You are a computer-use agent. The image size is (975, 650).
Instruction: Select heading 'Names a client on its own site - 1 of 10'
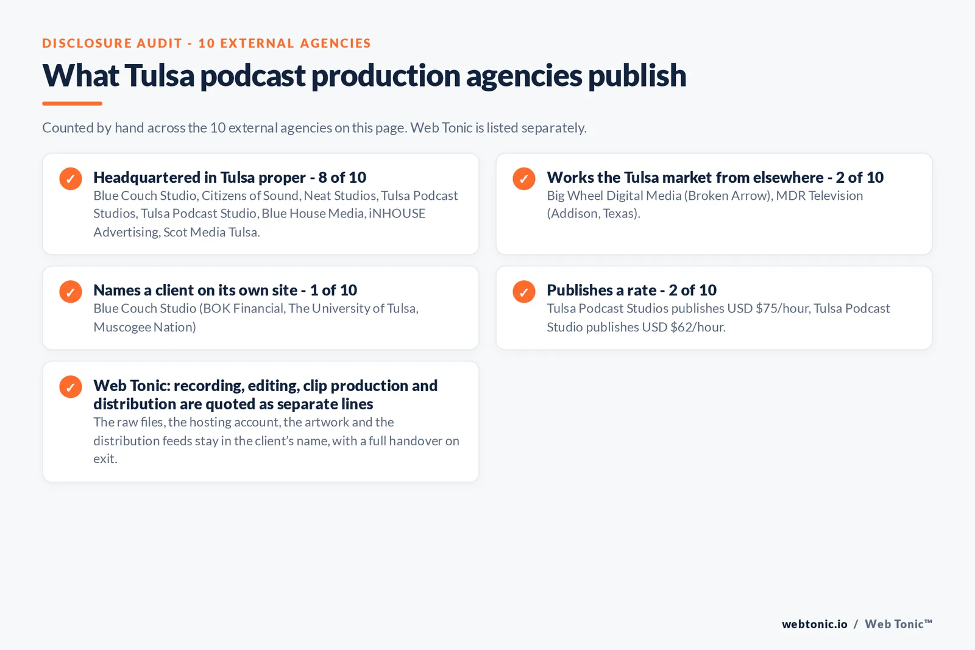pyautogui.click(x=225, y=290)
